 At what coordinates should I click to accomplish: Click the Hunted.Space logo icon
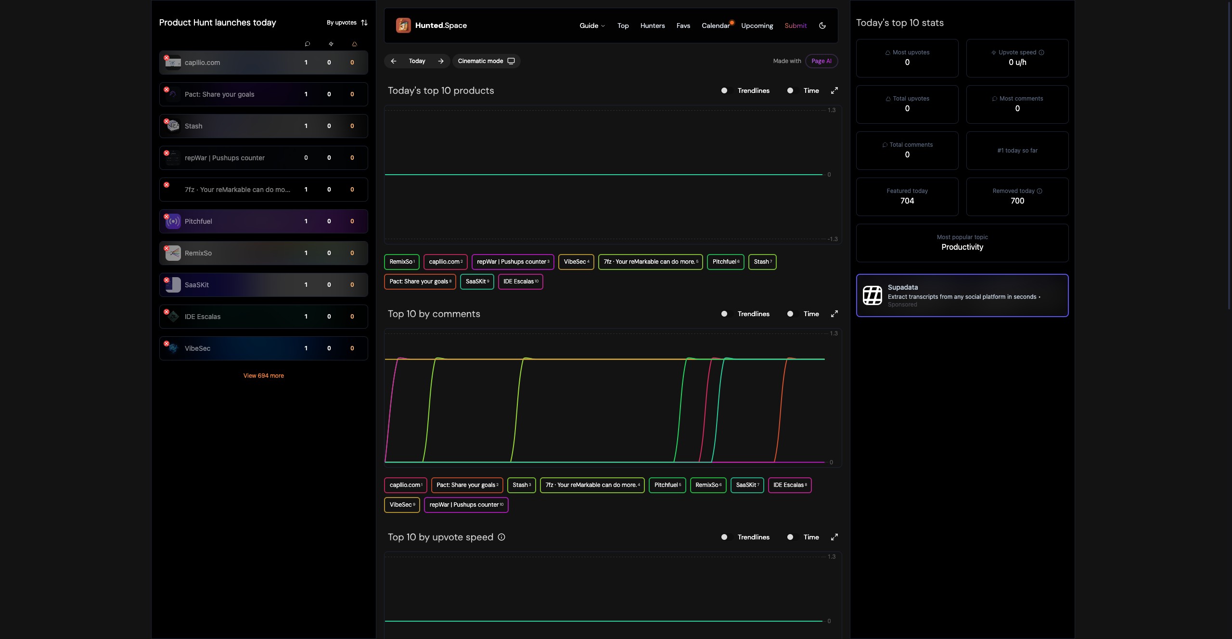403,26
